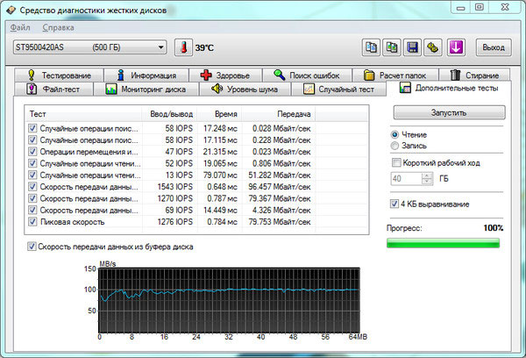Click the application icon in the title bar
The height and width of the screenshot is (358, 526).
[11, 10]
